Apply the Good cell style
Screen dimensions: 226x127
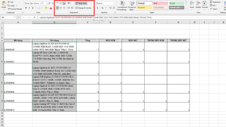[176, 3]
